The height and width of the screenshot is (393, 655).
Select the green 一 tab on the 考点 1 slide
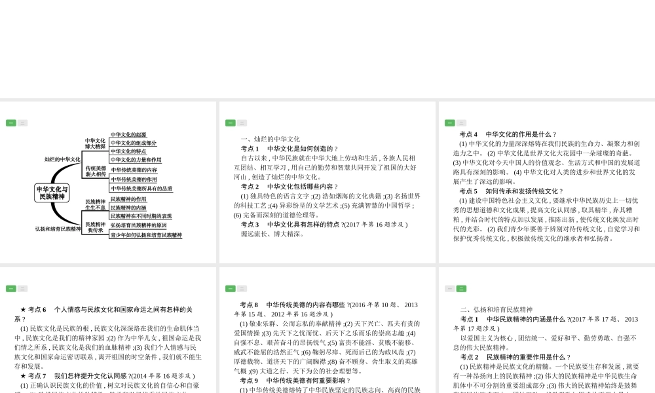pyautogui.click(x=230, y=122)
